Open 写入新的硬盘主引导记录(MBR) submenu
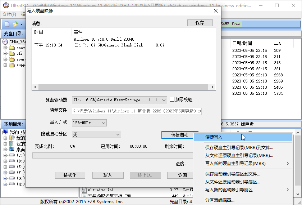The height and width of the screenshot is (205, 302). (x=243, y=164)
